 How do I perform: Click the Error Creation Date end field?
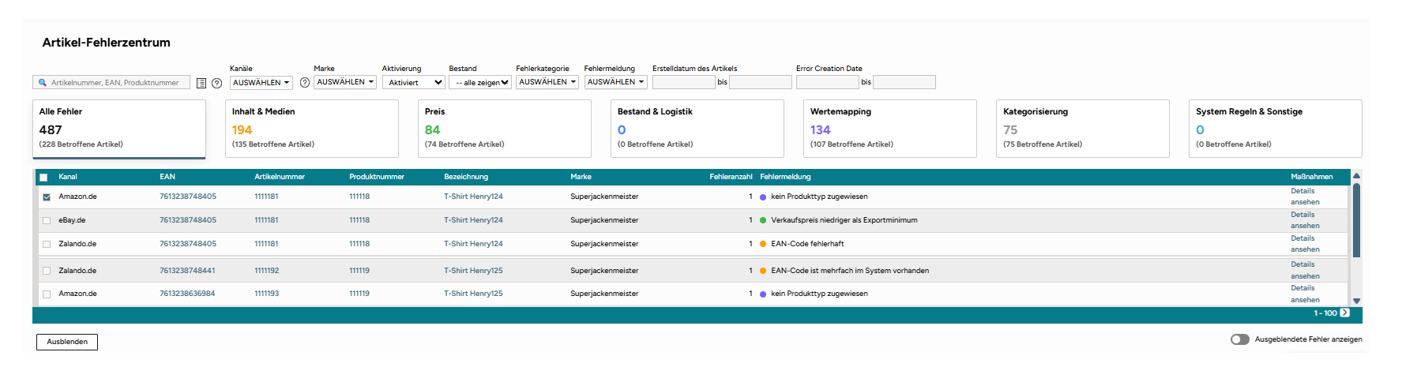click(904, 82)
